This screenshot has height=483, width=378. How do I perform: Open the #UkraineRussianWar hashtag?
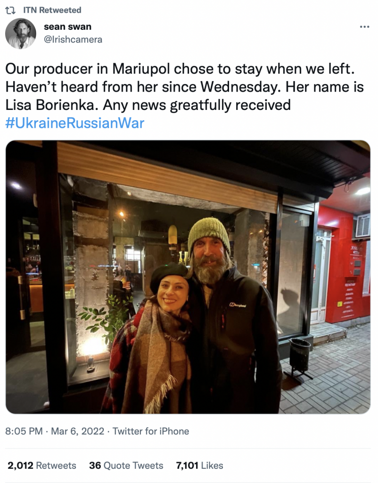[x=75, y=123]
